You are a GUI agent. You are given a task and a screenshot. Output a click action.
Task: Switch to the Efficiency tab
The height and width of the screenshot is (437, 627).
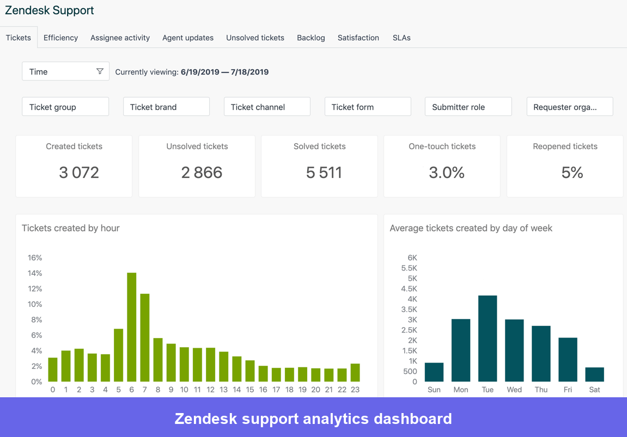60,38
